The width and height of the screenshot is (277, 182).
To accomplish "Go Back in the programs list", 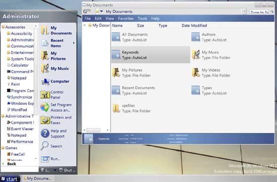I will [x=10, y=164].
